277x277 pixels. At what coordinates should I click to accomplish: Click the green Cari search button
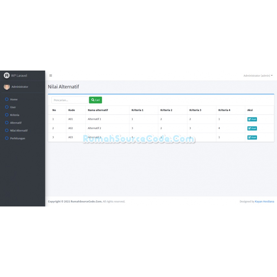[95, 100]
